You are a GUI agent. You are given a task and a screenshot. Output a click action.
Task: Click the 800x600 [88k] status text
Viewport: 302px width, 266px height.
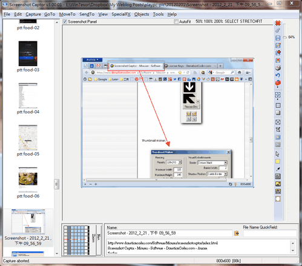pos(229,261)
